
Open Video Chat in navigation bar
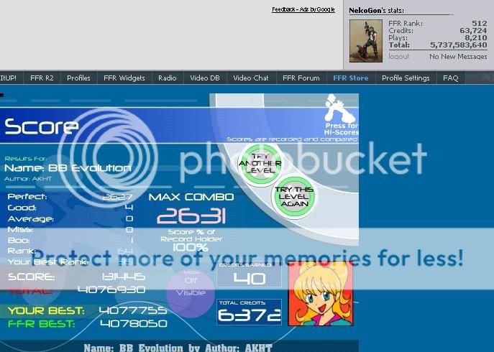250,78
